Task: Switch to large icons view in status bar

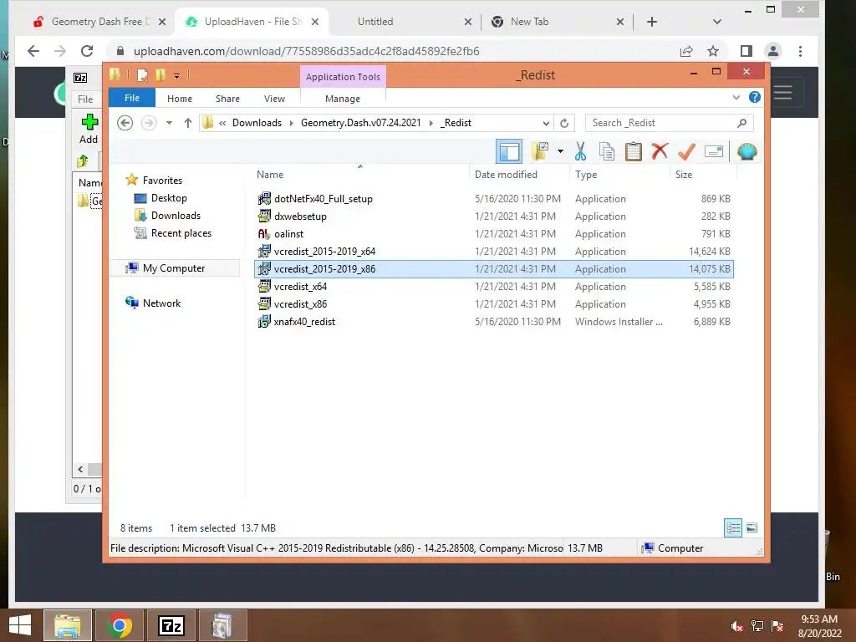Action: (752, 527)
